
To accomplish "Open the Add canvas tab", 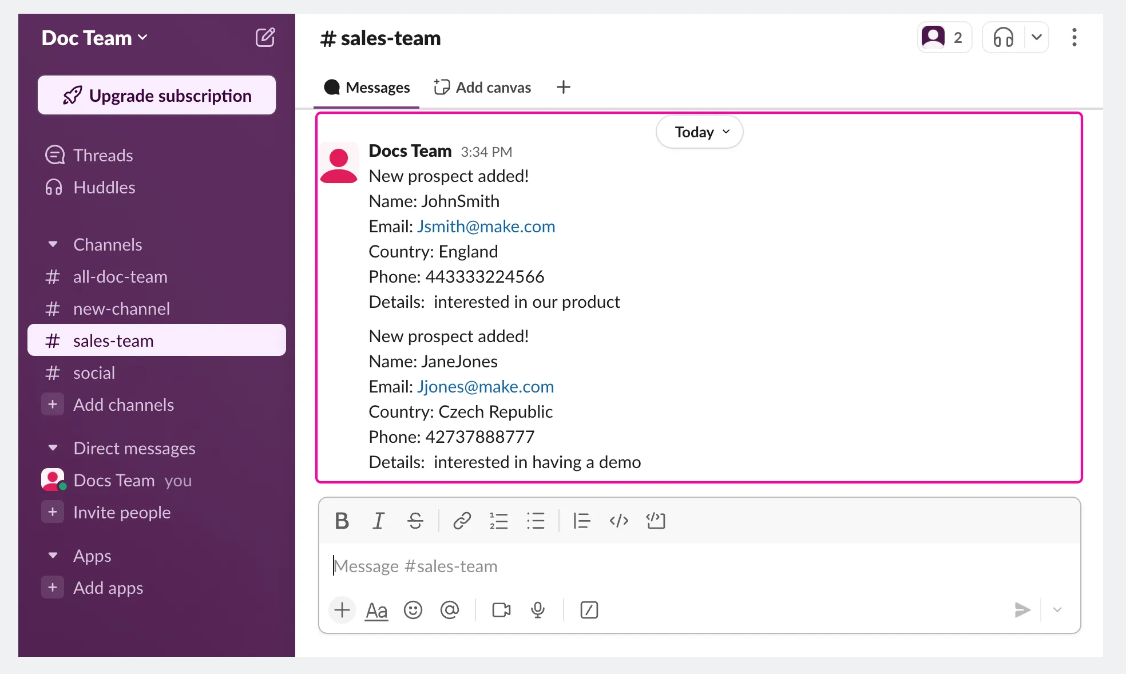I will coord(482,88).
